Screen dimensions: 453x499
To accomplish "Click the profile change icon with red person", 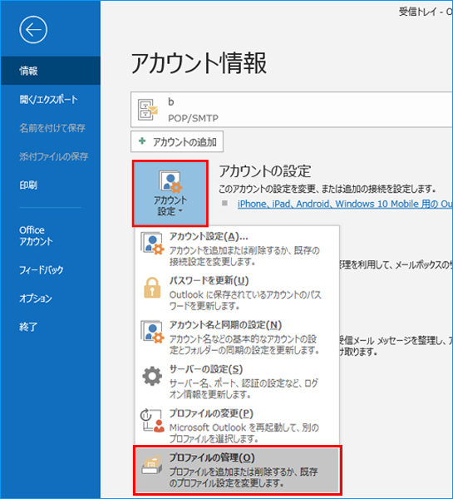I will 152,420.
